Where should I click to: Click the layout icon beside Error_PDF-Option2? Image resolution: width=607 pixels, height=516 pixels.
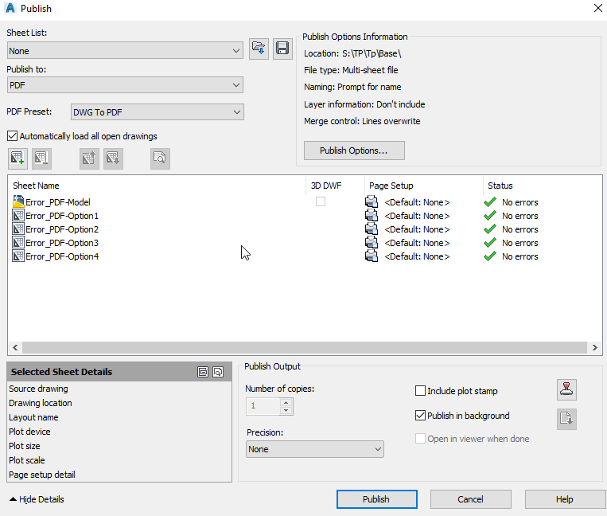(x=18, y=229)
